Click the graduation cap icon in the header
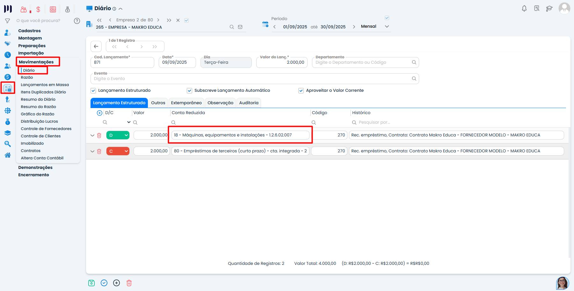Screen dimensions: 574x291 click(x=549, y=9)
